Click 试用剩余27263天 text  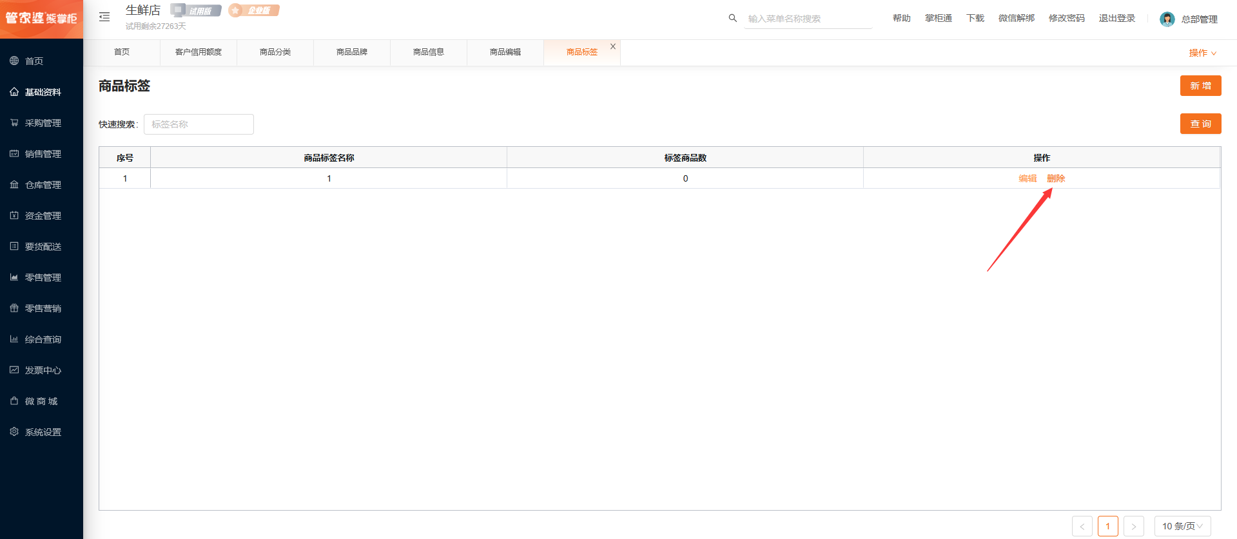click(x=156, y=26)
